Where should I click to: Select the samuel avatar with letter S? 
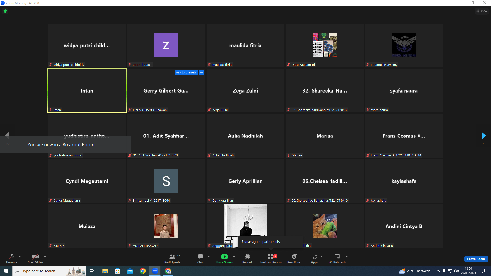166,181
